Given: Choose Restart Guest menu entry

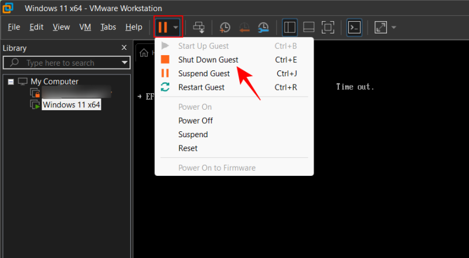Looking at the screenshot, I should pyautogui.click(x=201, y=87).
